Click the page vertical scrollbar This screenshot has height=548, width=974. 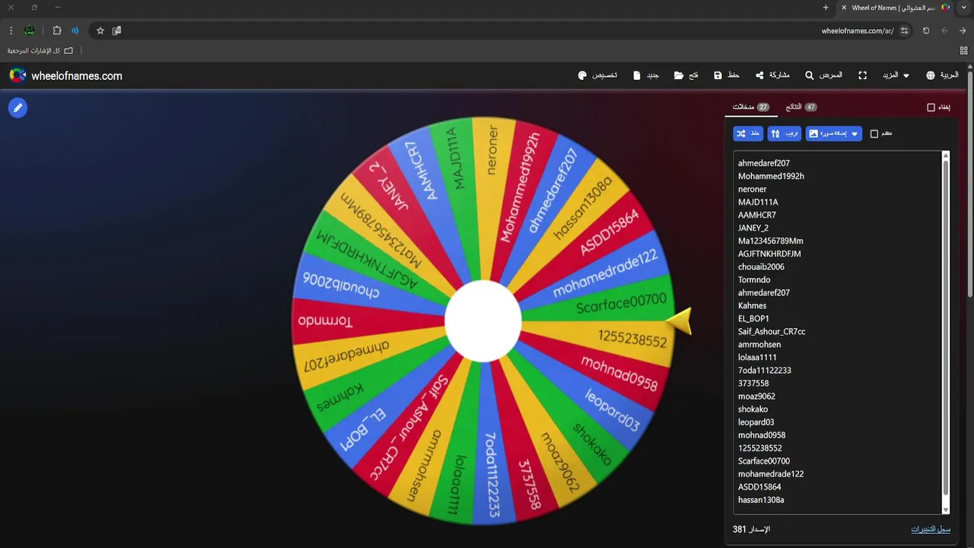(x=969, y=183)
